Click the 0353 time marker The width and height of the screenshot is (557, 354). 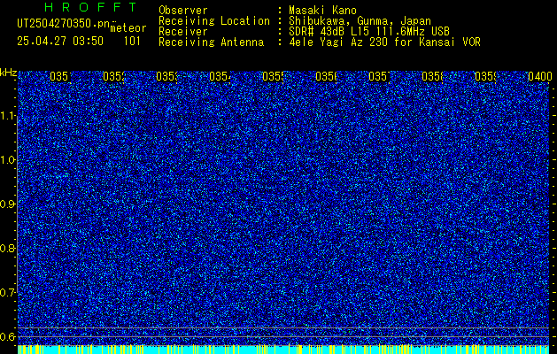click(167, 77)
